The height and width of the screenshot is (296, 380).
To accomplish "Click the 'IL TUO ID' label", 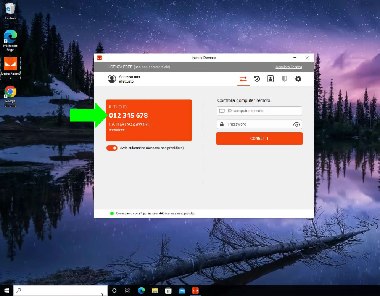I will point(118,107).
